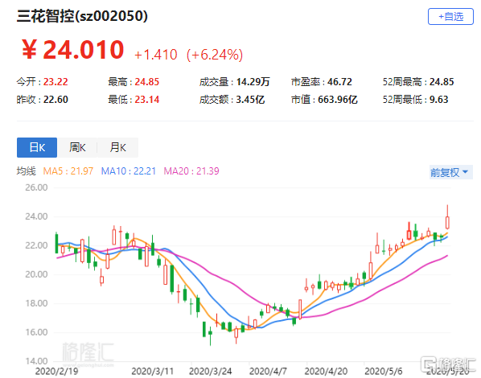Select the 2020/4/20 date axis label
This screenshot has height=378, width=481.
326,372
